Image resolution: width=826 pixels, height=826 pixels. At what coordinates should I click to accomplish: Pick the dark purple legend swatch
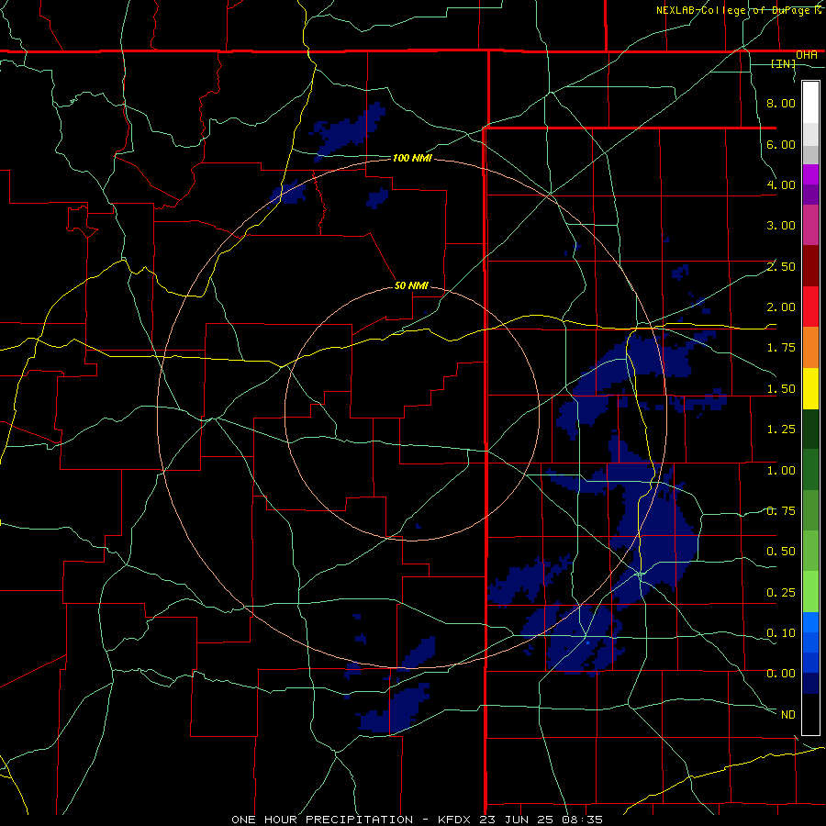tap(810, 195)
